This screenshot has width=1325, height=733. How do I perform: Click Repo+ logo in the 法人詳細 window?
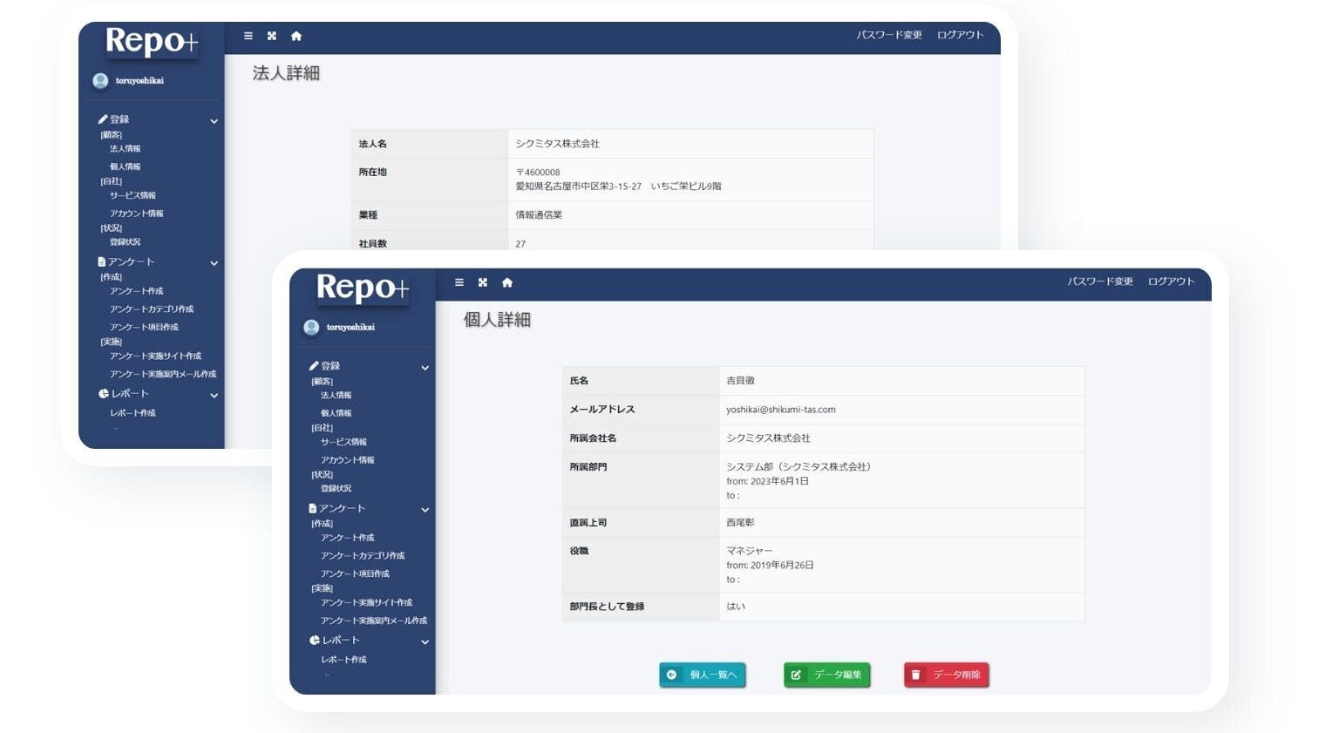tap(152, 41)
